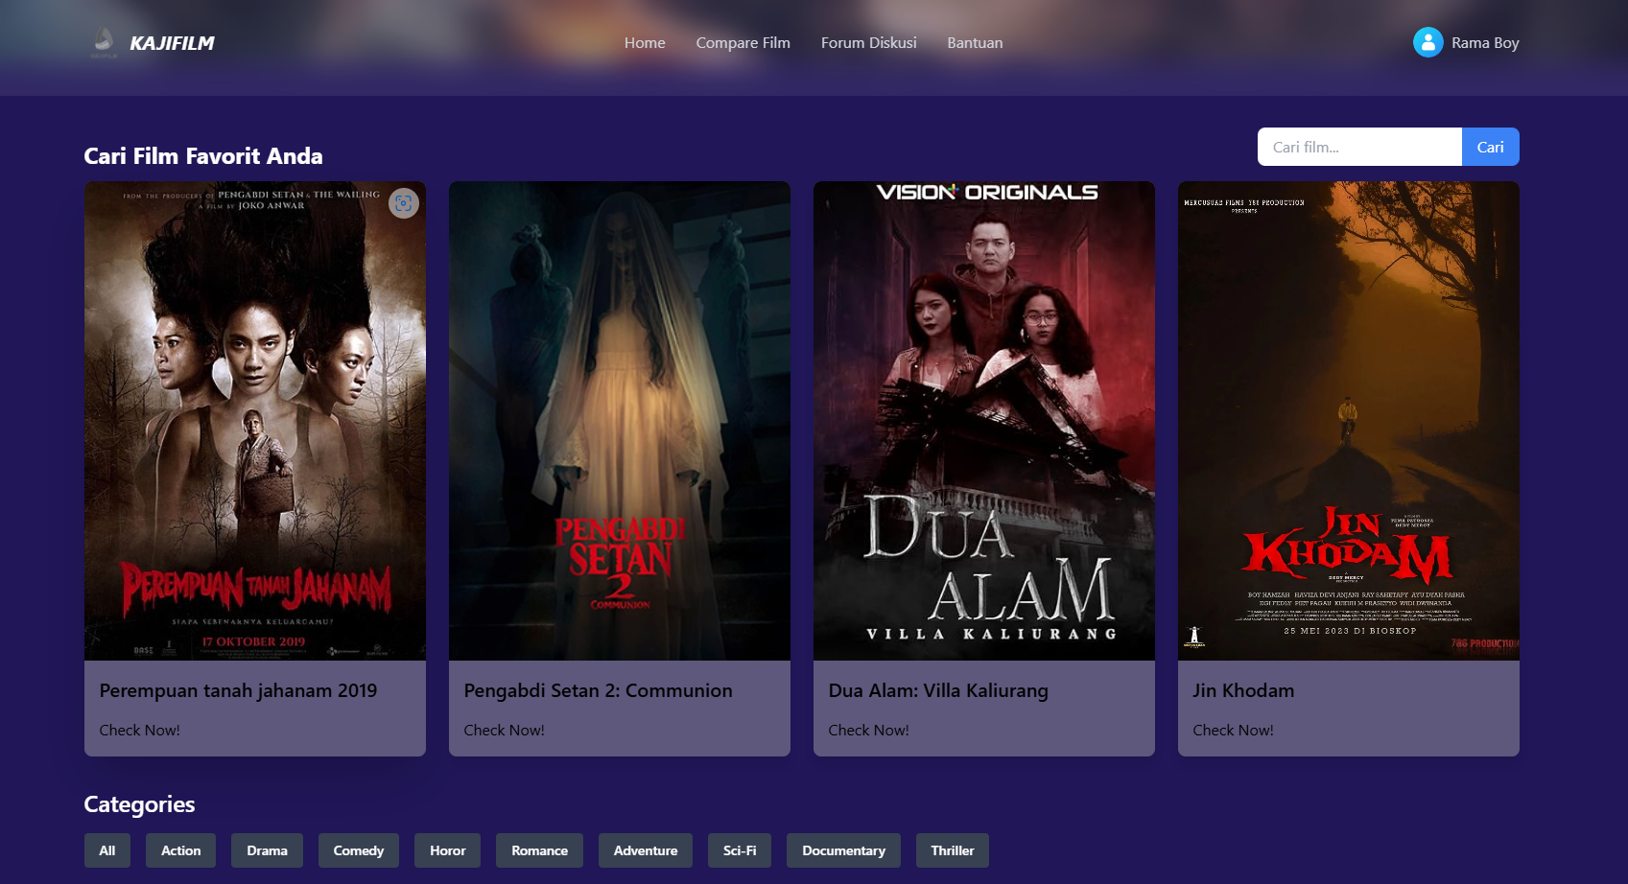Click the KAJIFILM logo icon
The image size is (1628, 884).
click(x=104, y=42)
